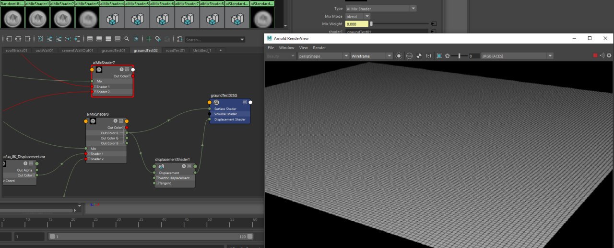Switch to roadTest01 tab

[x=175, y=50]
